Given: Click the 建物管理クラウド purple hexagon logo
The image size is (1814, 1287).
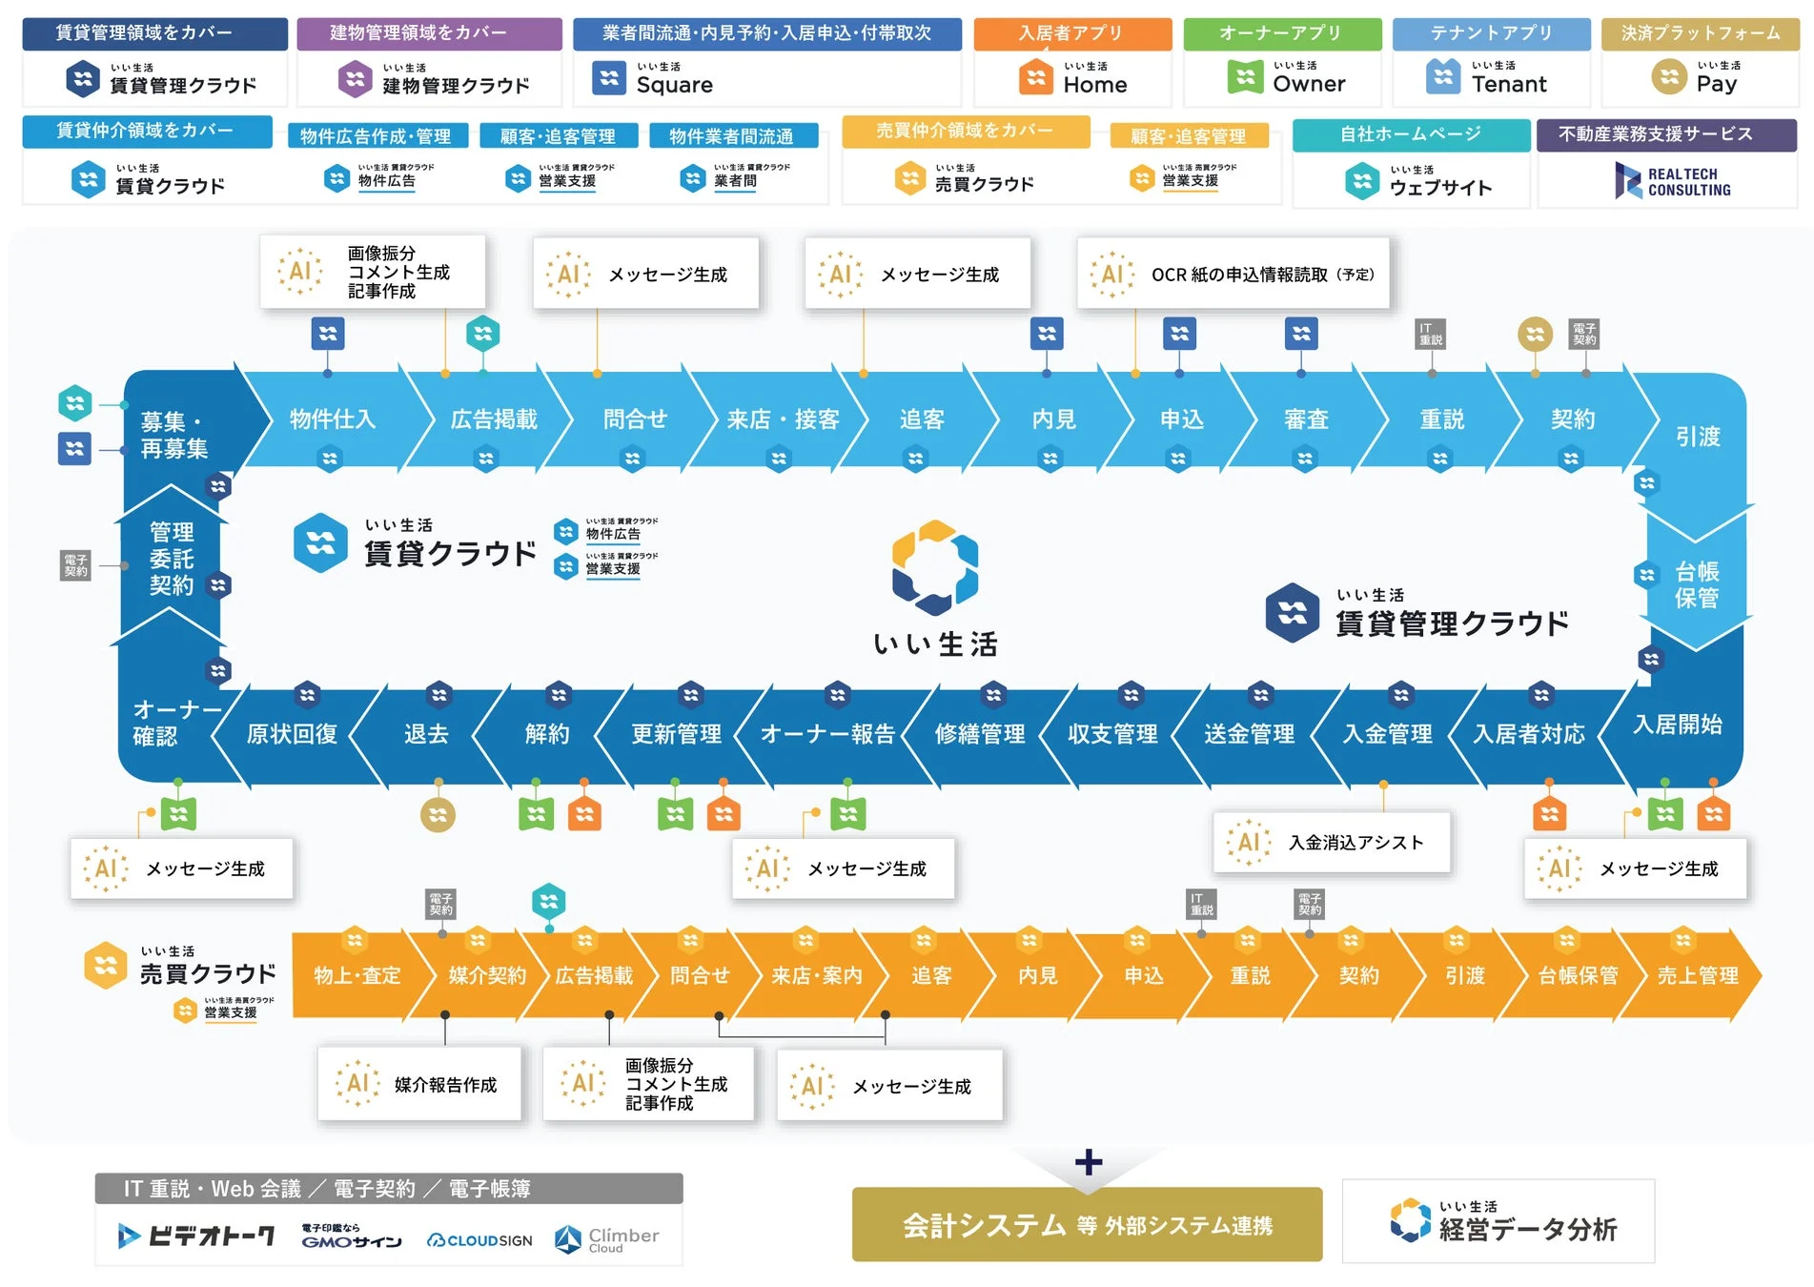Looking at the screenshot, I should tap(356, 79).
